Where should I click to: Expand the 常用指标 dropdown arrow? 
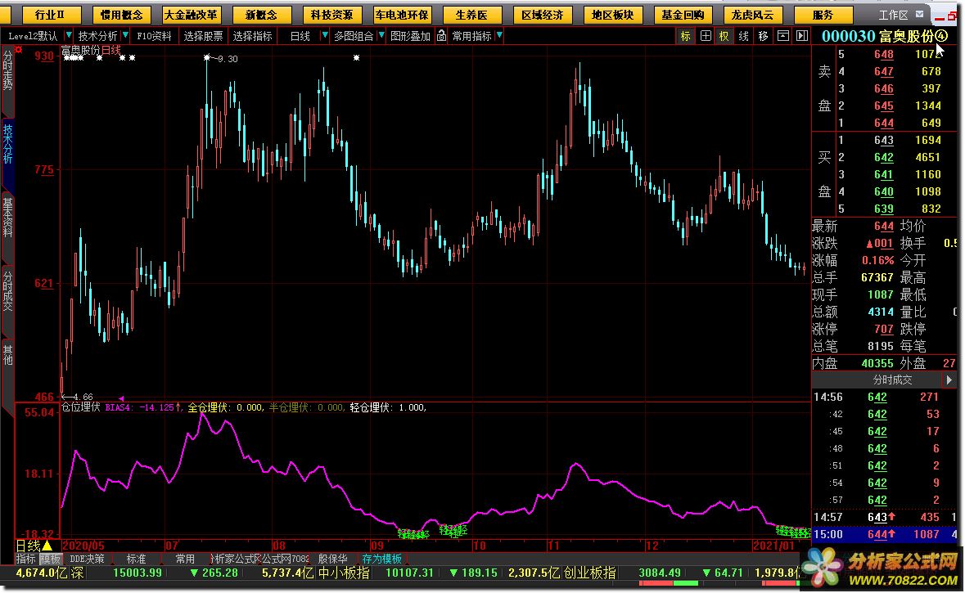499,36
